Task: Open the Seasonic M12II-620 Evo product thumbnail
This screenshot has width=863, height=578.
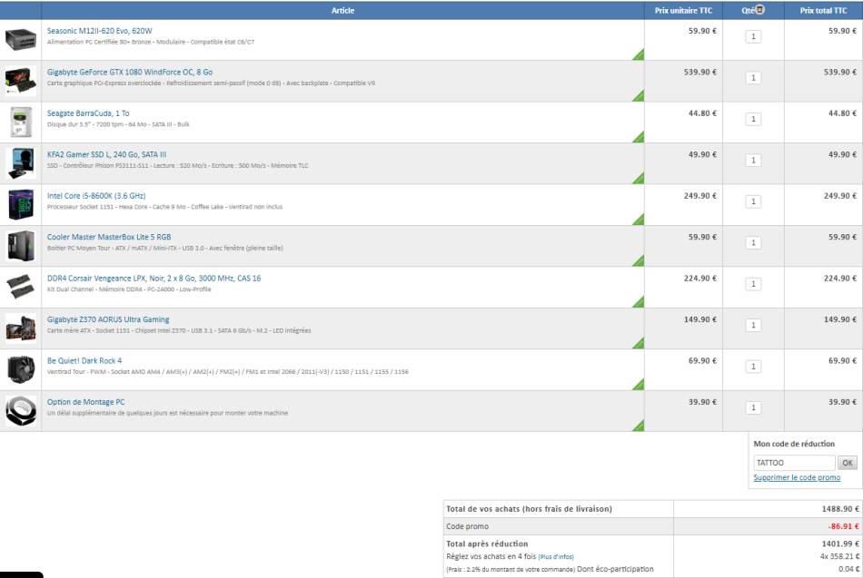Action: tap(21, 40)
